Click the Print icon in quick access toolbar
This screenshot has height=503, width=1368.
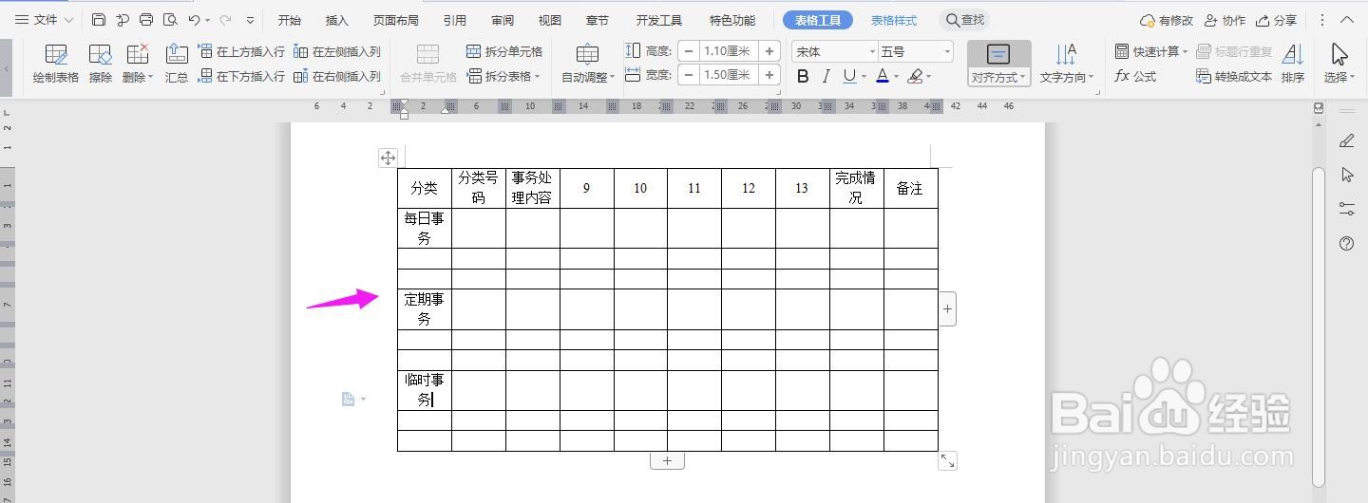[x=146, y=20]
